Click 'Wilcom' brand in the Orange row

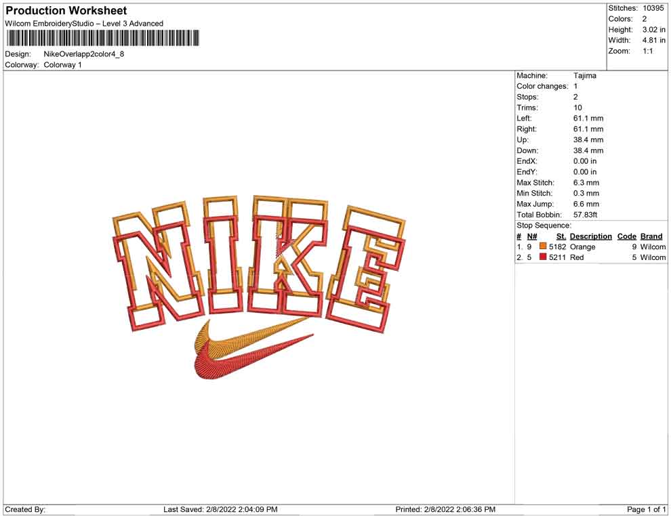(653, 246)
